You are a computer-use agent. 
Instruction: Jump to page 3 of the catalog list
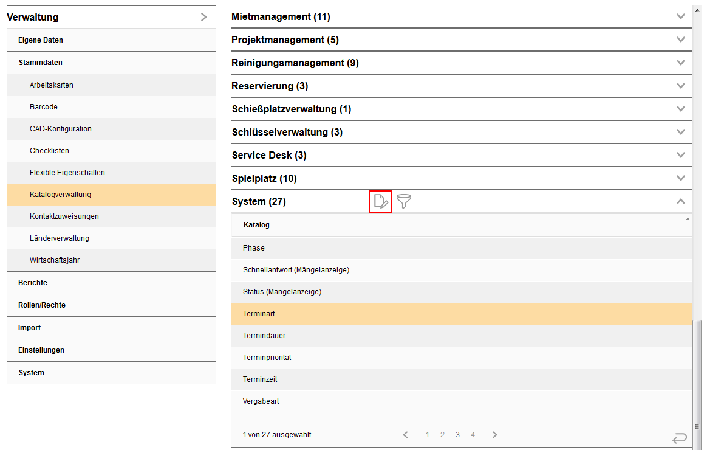tap(457, 435)
